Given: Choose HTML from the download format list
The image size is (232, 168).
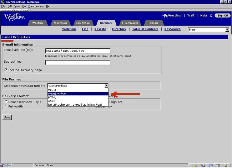Looking at the screenshot, I should pyautogui.click(x=52, y=97).
